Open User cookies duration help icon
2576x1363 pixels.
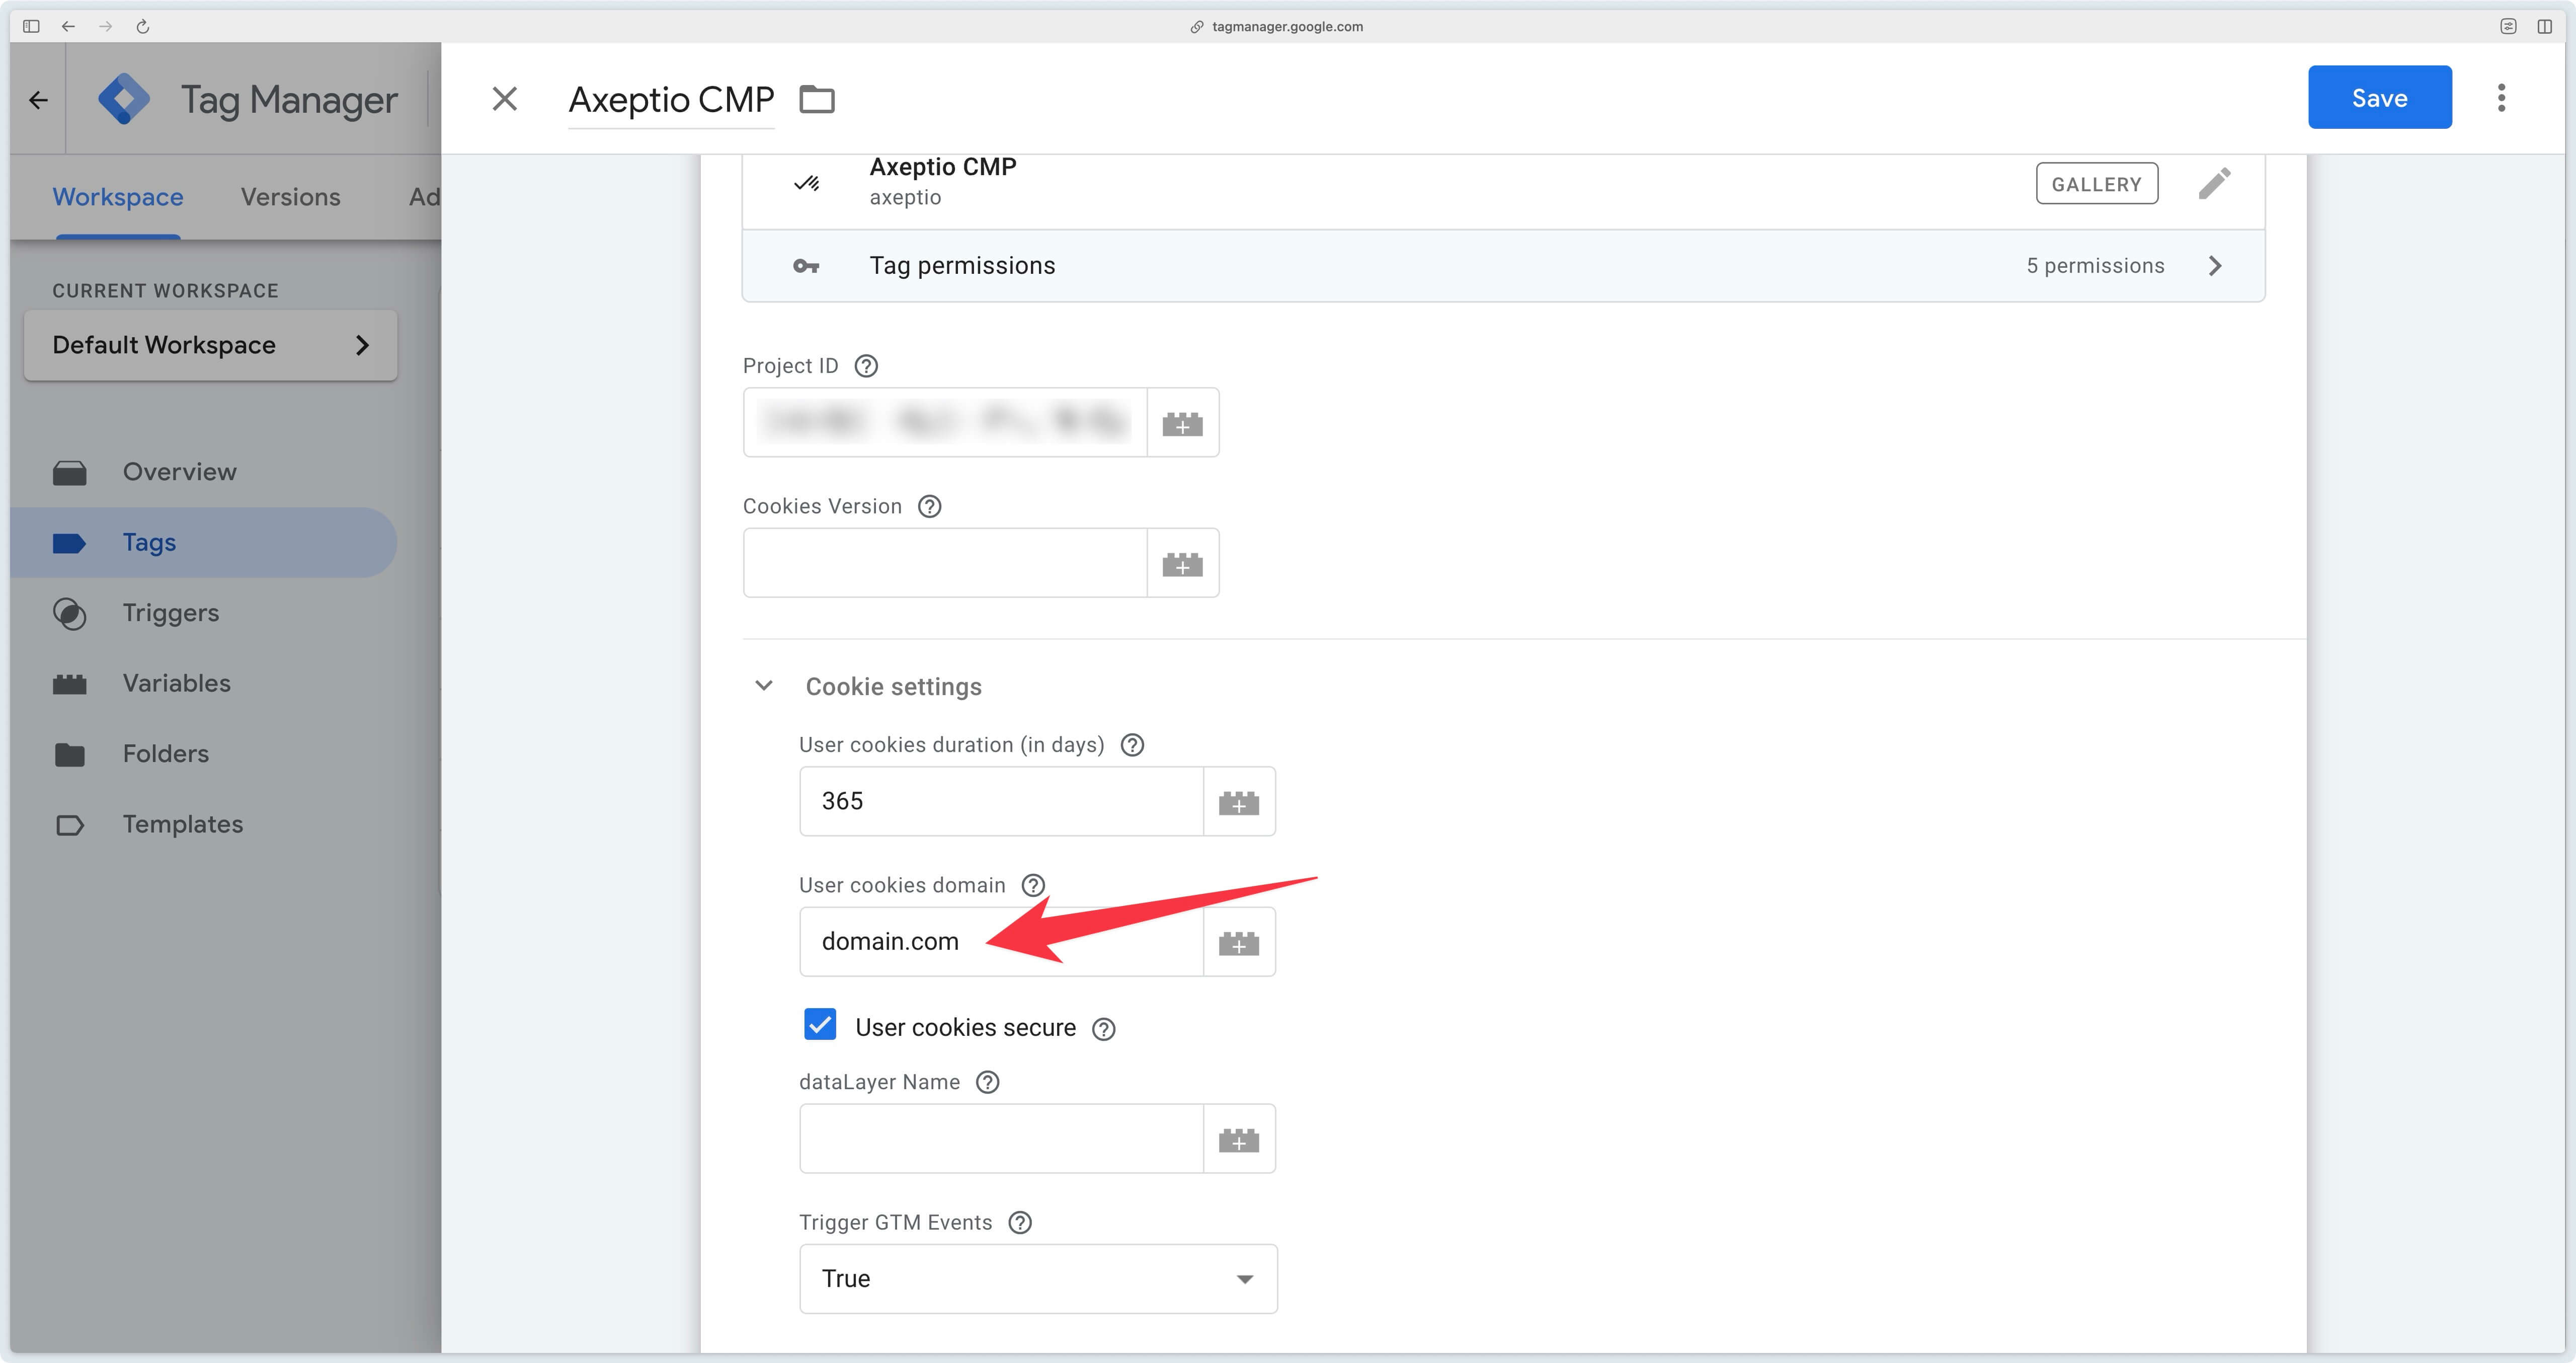pos(1132,744)
